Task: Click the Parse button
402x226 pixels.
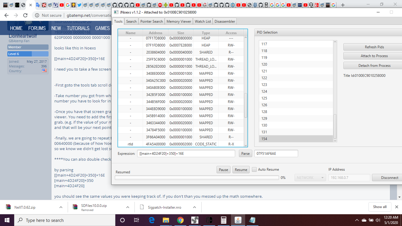Action: coord(245,153)
